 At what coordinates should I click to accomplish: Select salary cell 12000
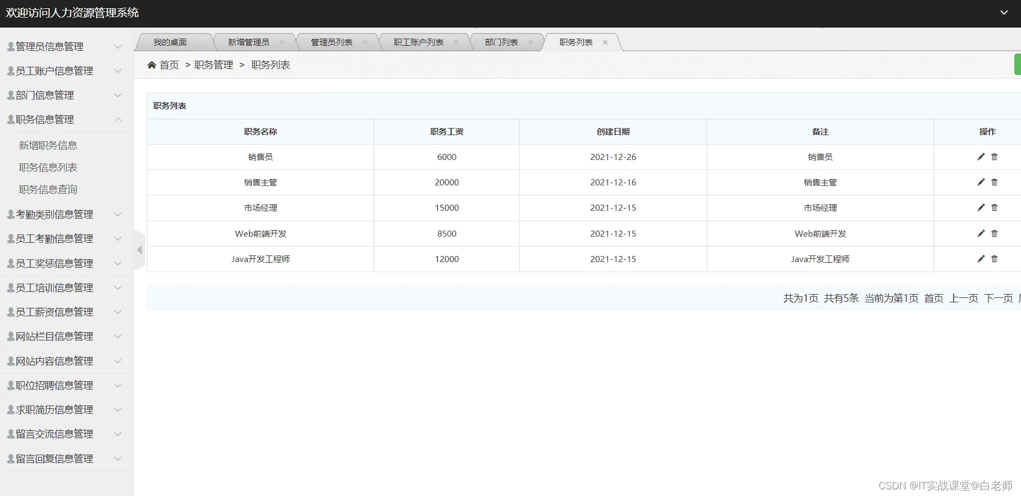tap(447, 259)
